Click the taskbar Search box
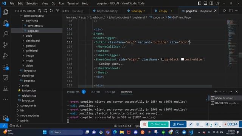 point(66,132)
